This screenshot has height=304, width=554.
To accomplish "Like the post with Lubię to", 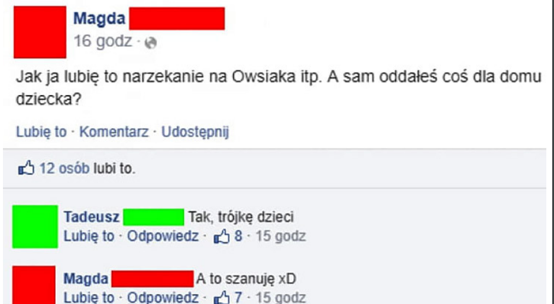I will click(41, 132).
